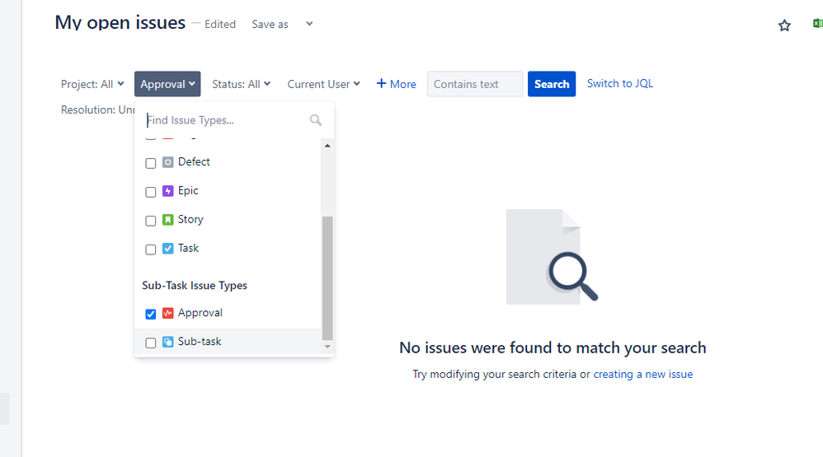Uncheck the Approval checkbox

[x=151, y=314]
